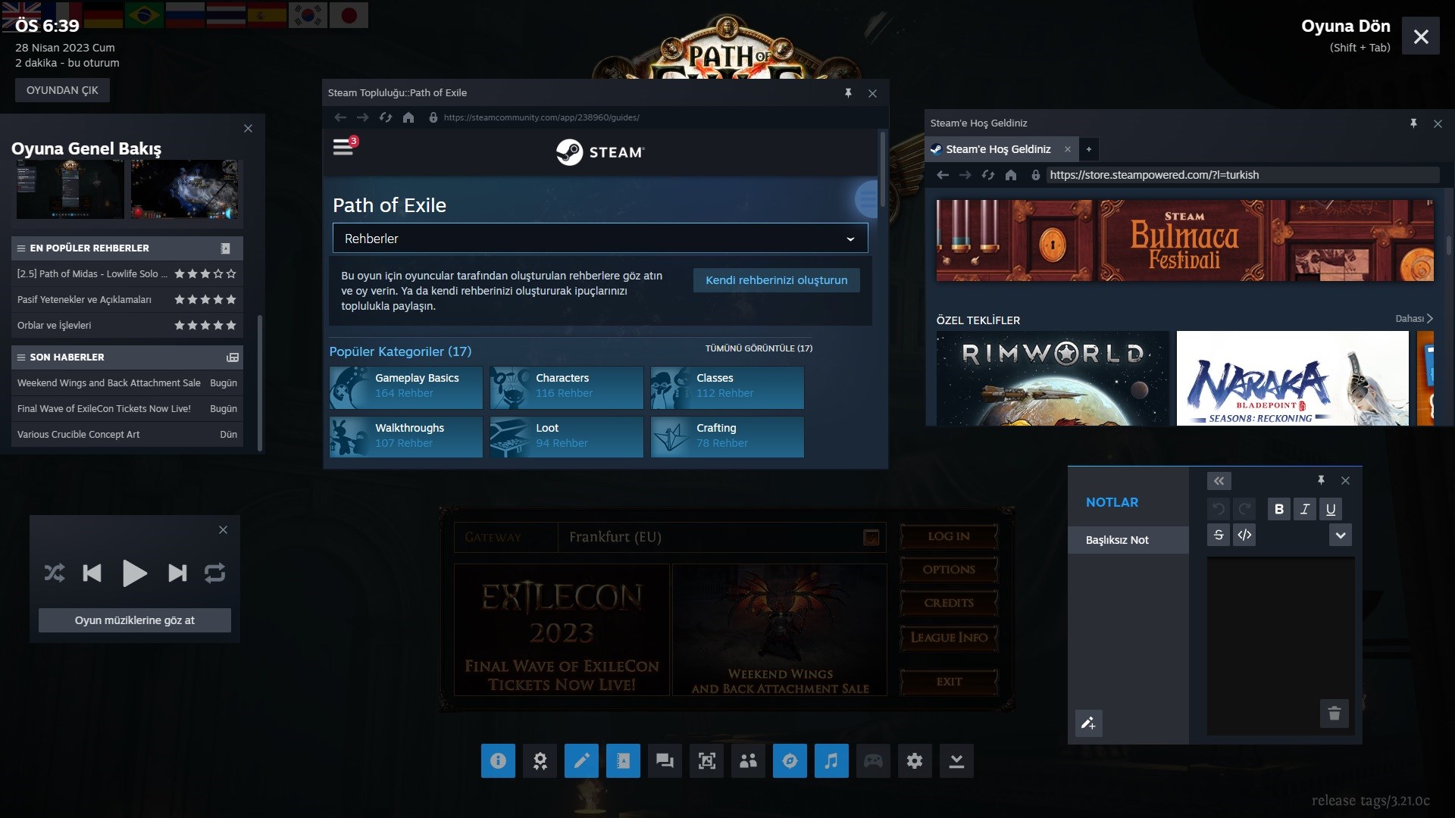Open the Naraka Bladepoint offer banner
Image resolution: width=1455 pixels, height=818 pixels.
[1293, 379]
